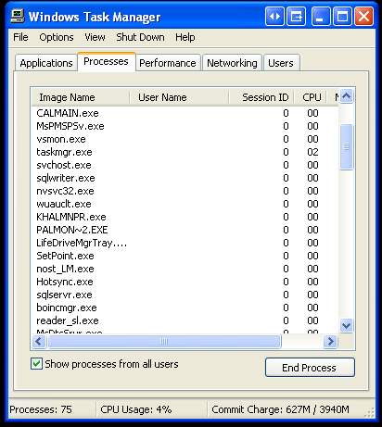Open the Networking tab
The image size is (382, 427).
click(232, 63)
